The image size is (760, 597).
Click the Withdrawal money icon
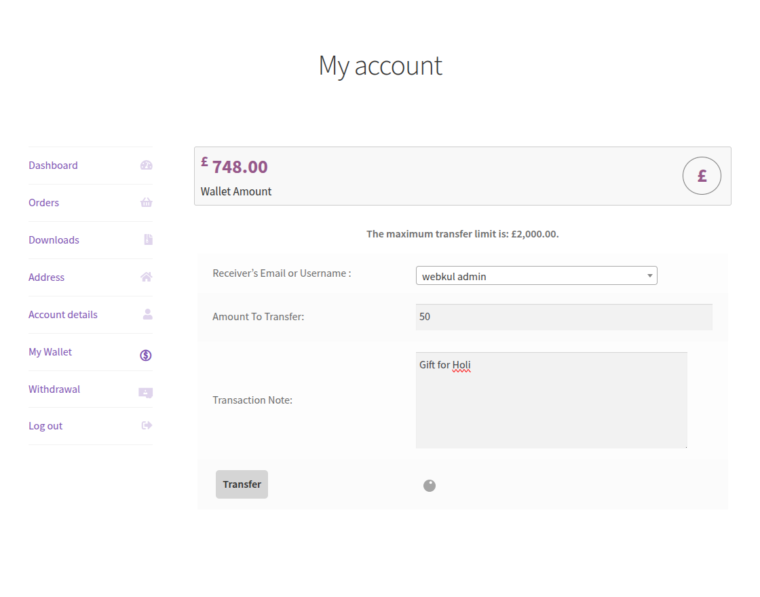[x=145, y=392]
